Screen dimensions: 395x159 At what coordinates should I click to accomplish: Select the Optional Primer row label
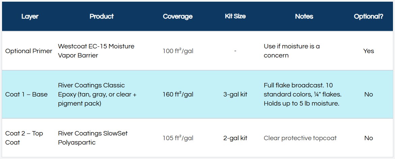pyautogui.click(x=29, y=51)
